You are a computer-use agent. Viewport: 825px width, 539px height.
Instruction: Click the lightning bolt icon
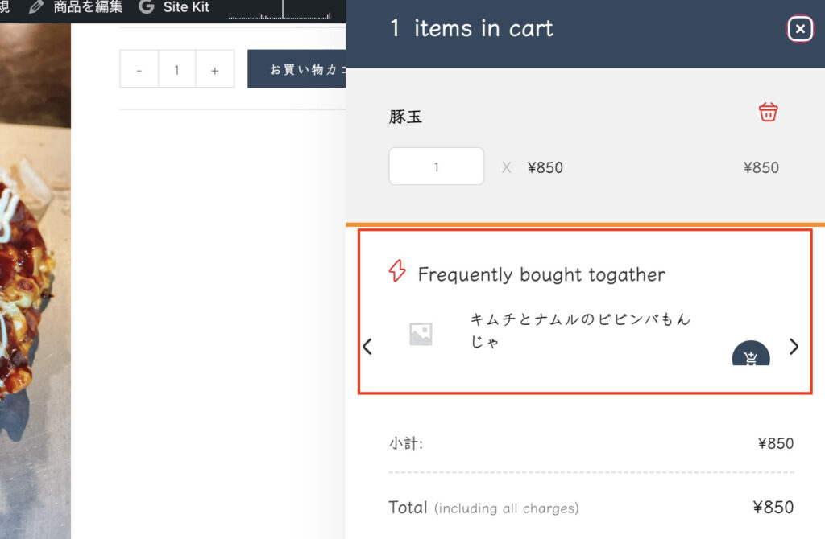click(396, 271)
